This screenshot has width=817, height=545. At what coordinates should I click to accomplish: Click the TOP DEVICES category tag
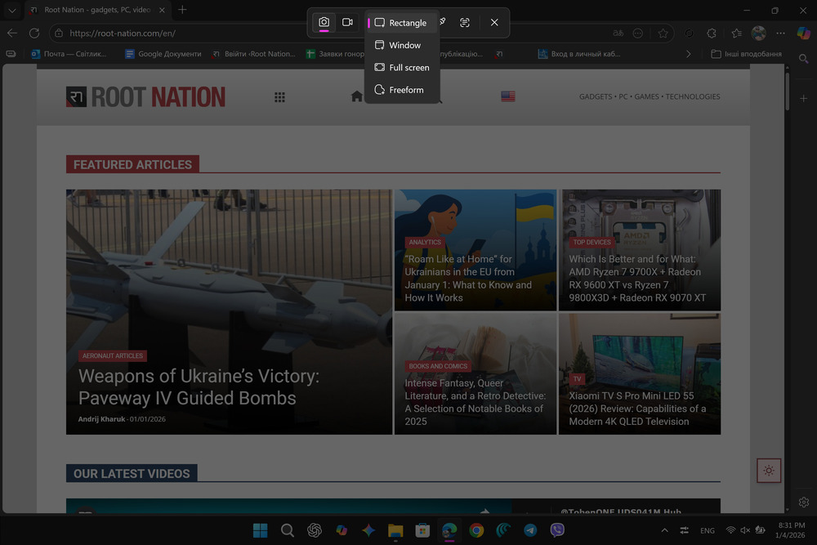(x=592, y=243)
